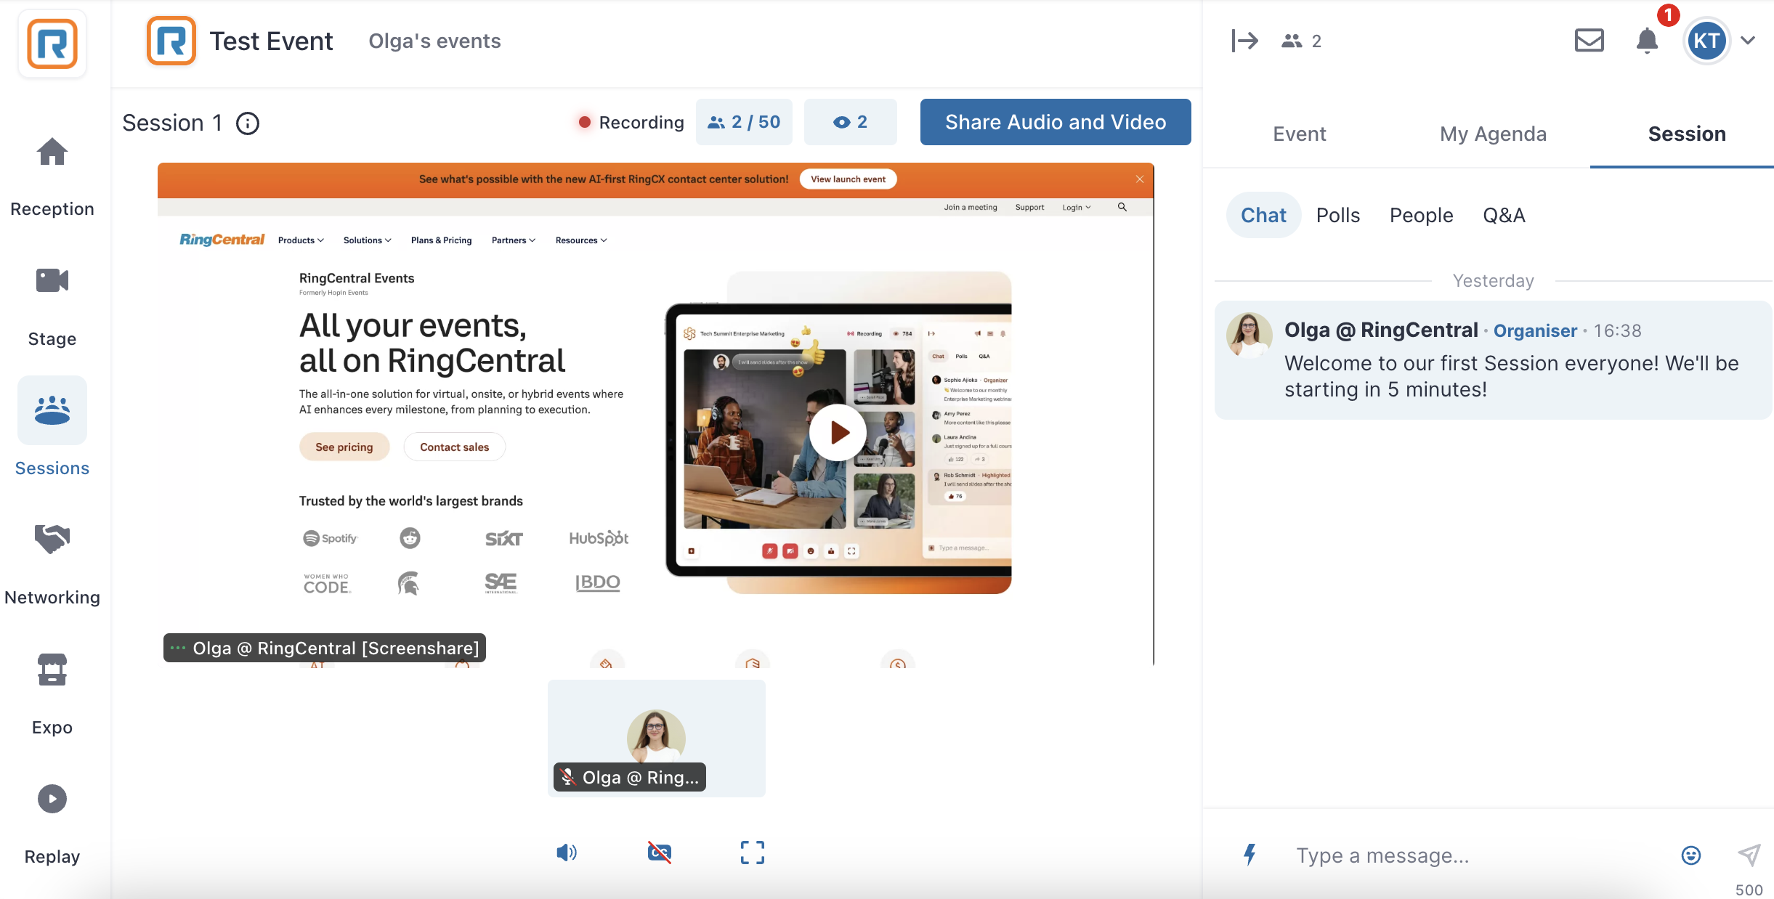The height and width of the screenshot is (899, 1774).
Task: Click the Recording status indicator
Action: click(631, 123)
